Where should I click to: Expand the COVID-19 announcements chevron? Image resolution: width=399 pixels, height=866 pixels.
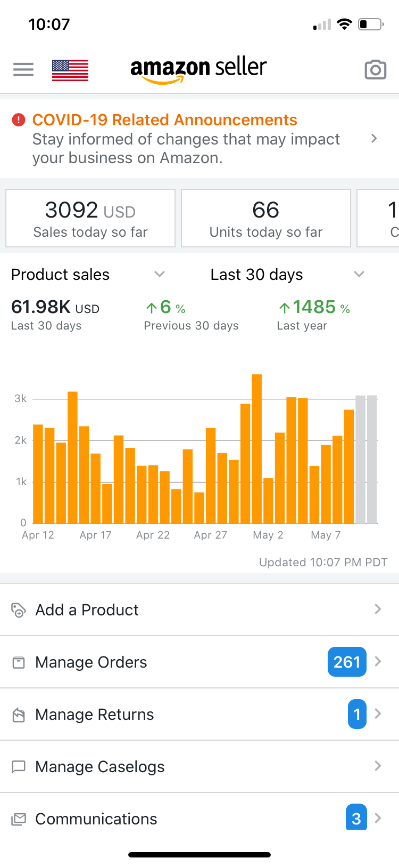click(374, 139)
